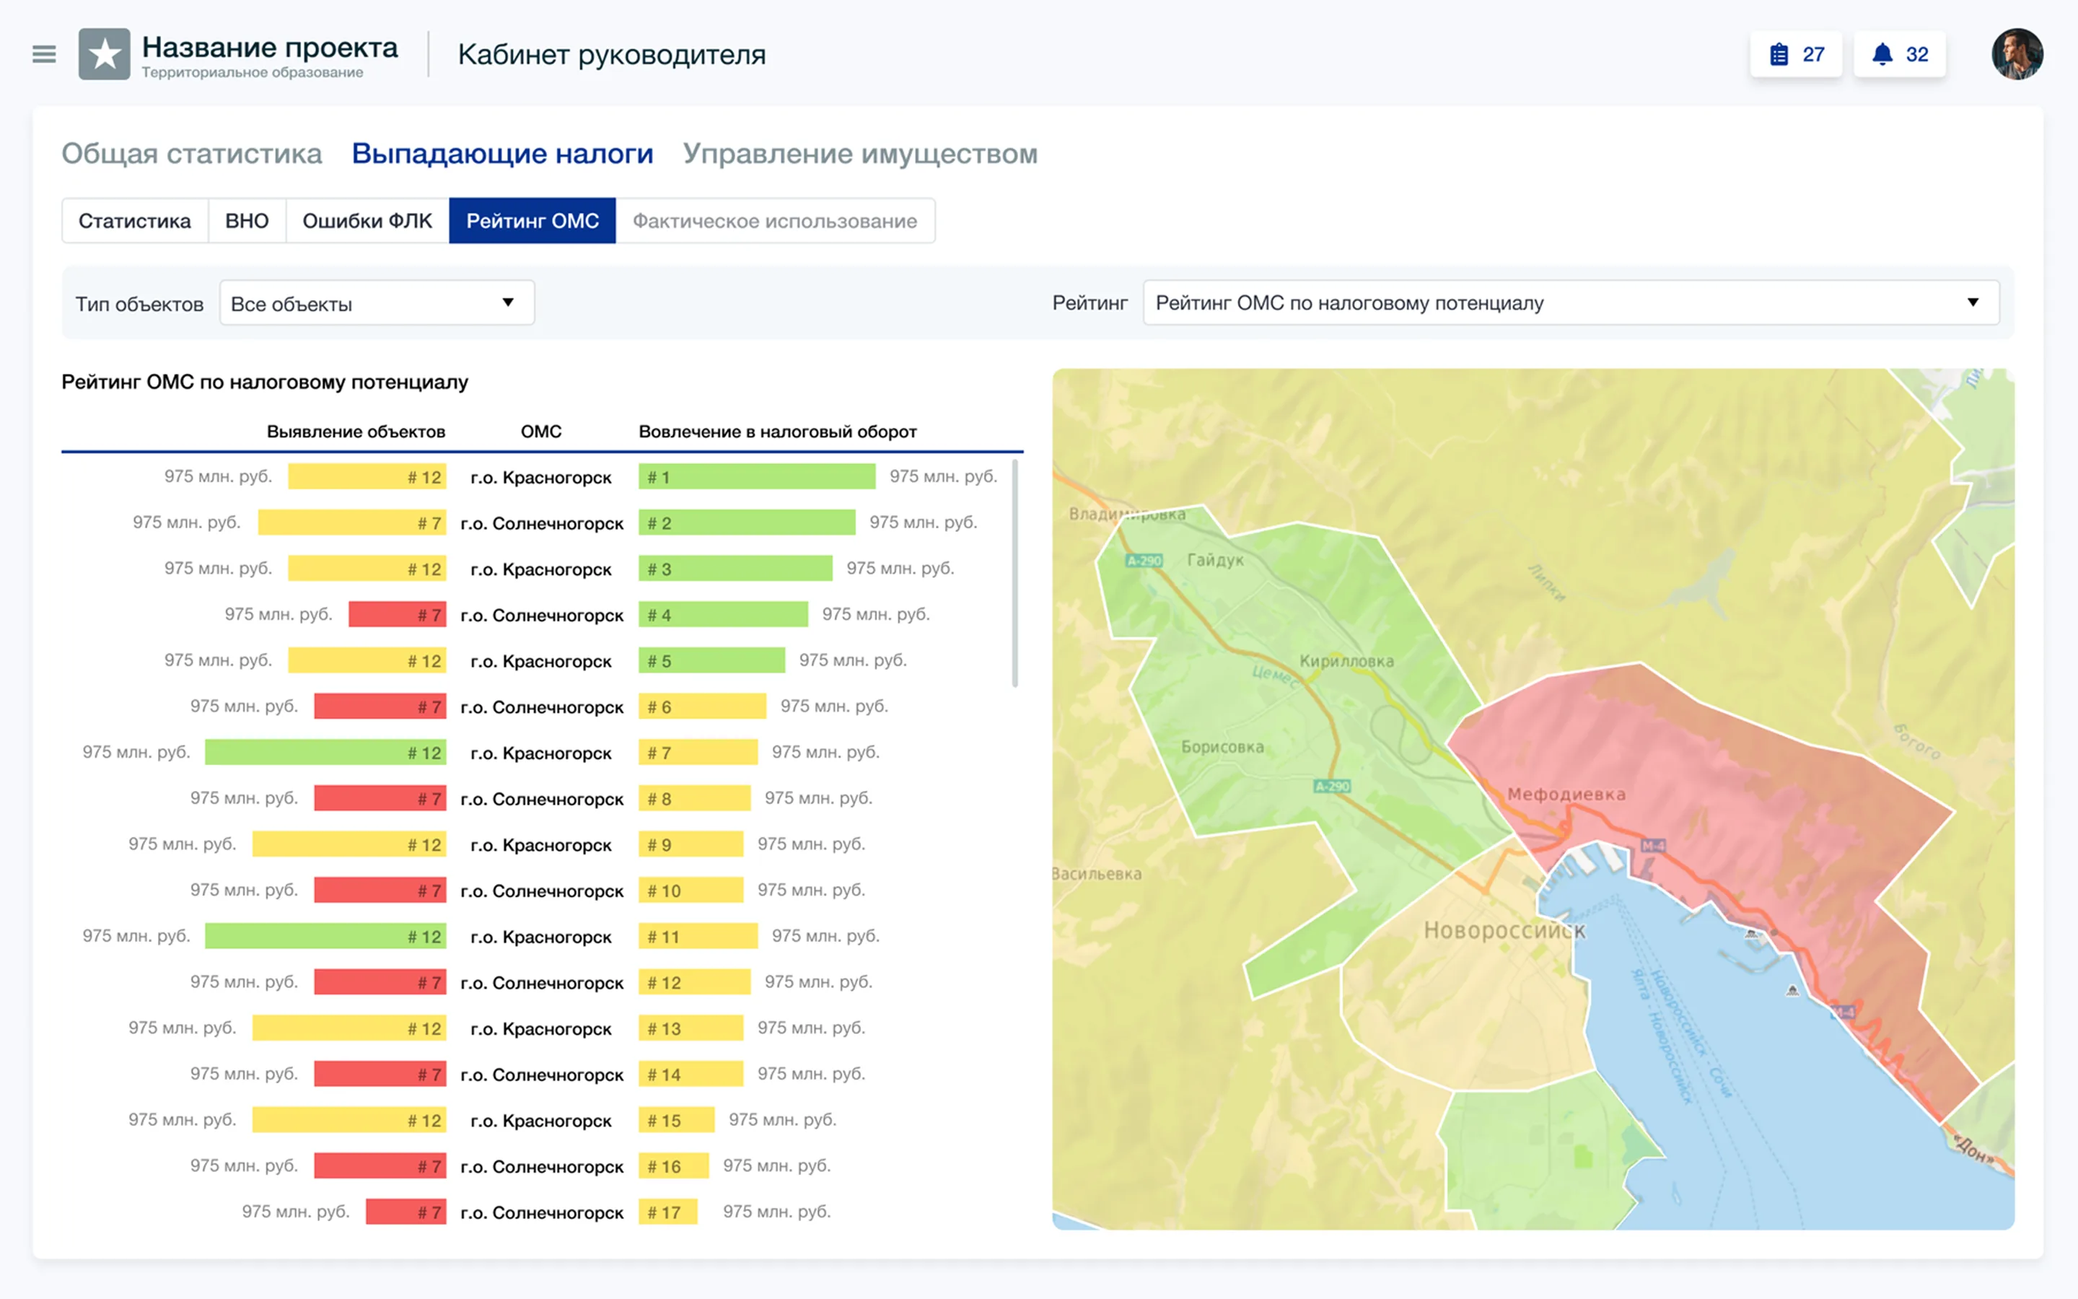The height and width of the screenshot is (1299, 2078).
Task: Select the Статистика segment button
Action: 135,221
